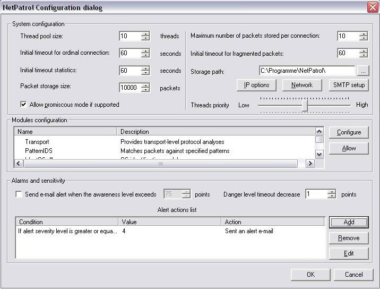Edit the selected alert action
The image size is (380, 289).
click(349, 253)
